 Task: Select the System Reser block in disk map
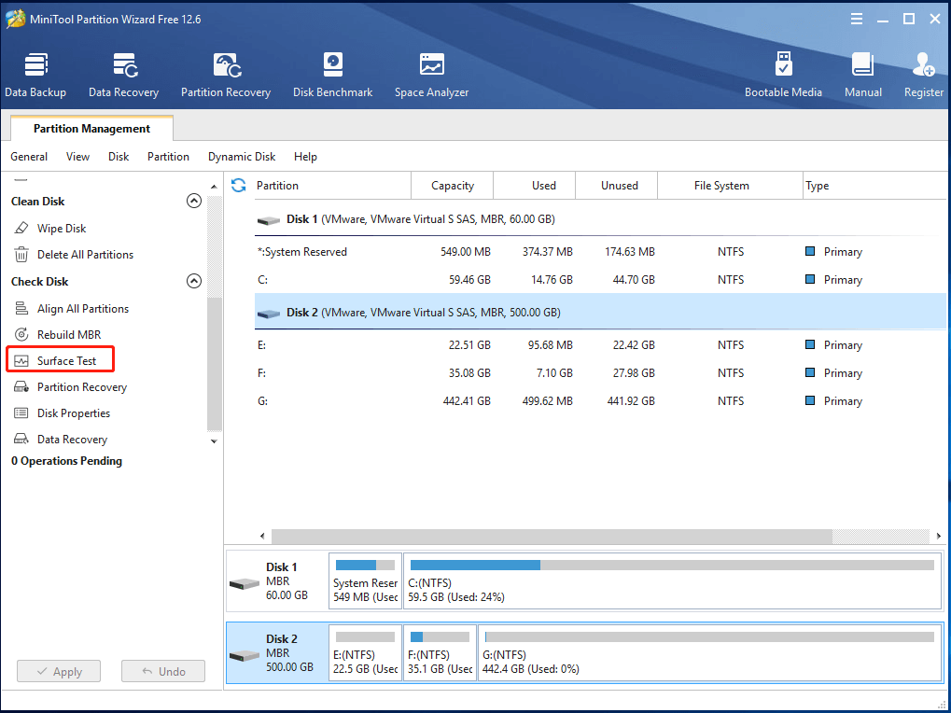pos(365,580)
